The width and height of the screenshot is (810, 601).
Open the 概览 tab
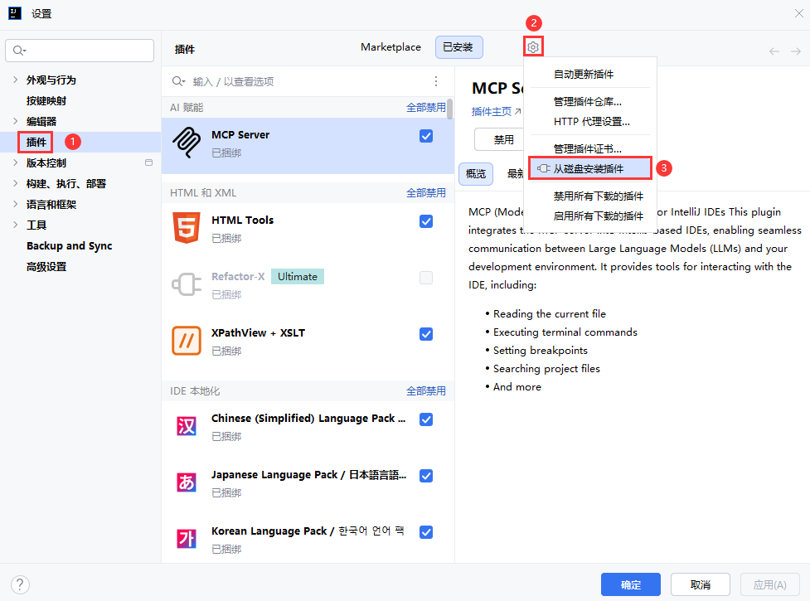476,173
